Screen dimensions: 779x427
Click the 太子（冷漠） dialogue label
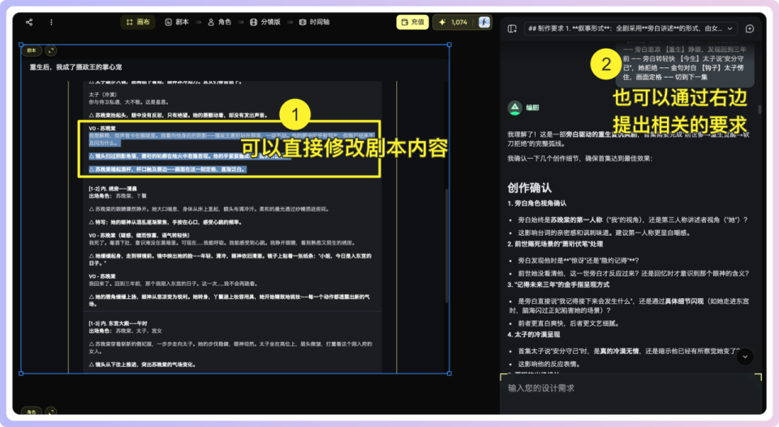[x=103, y=95]
